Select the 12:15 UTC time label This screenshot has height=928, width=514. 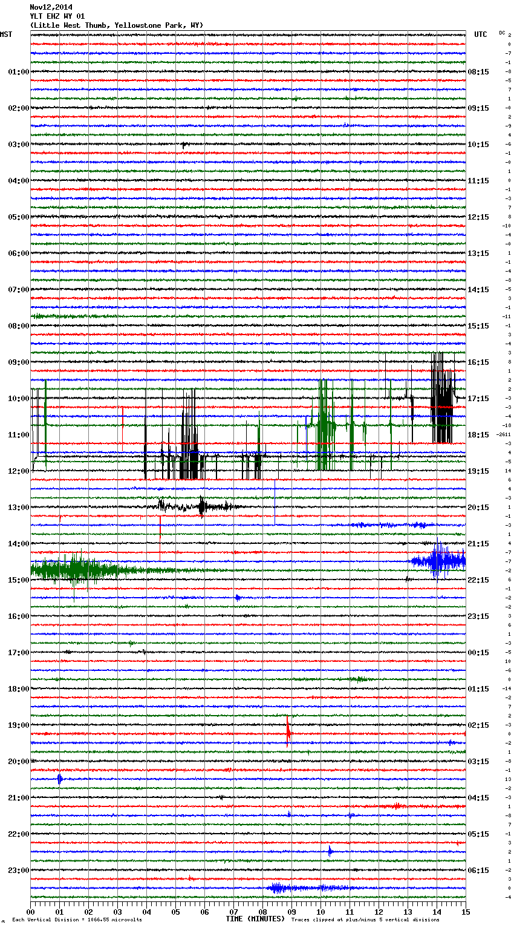[x=478, y=217]
